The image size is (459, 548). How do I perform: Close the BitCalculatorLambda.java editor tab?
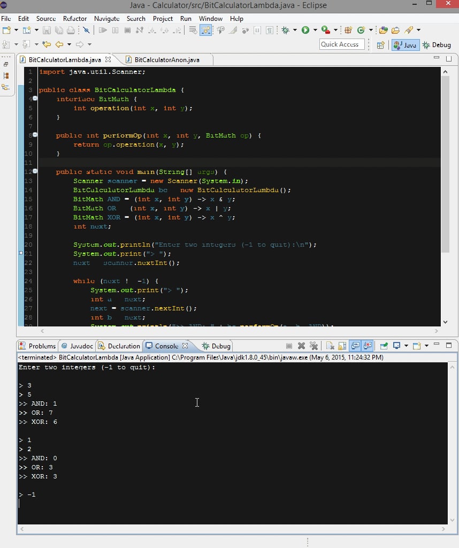(108, 59)
